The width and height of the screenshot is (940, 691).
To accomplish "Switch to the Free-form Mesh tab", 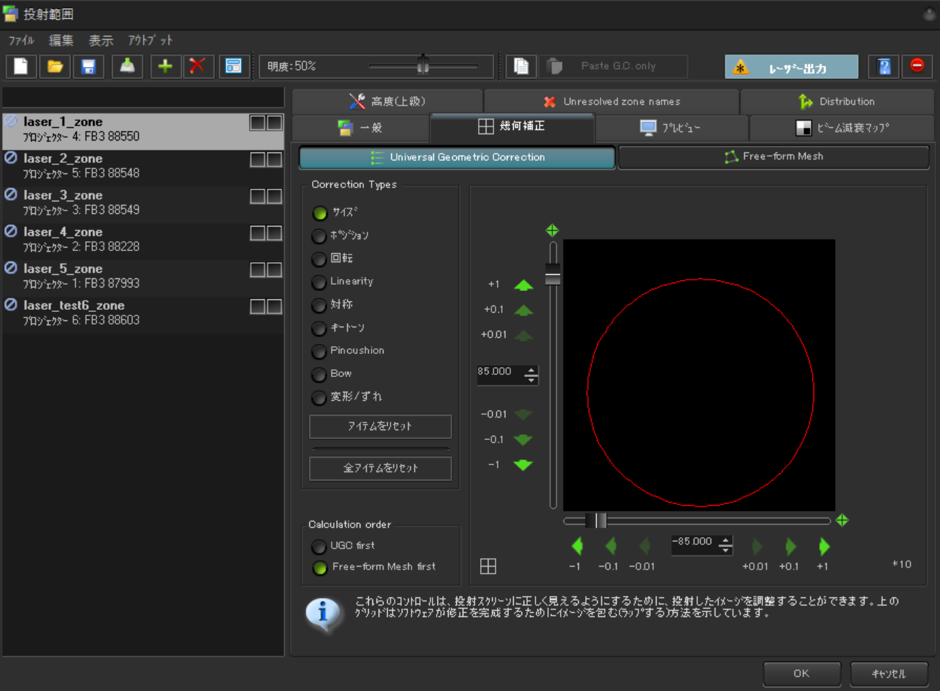I will [x=773, y=157].
